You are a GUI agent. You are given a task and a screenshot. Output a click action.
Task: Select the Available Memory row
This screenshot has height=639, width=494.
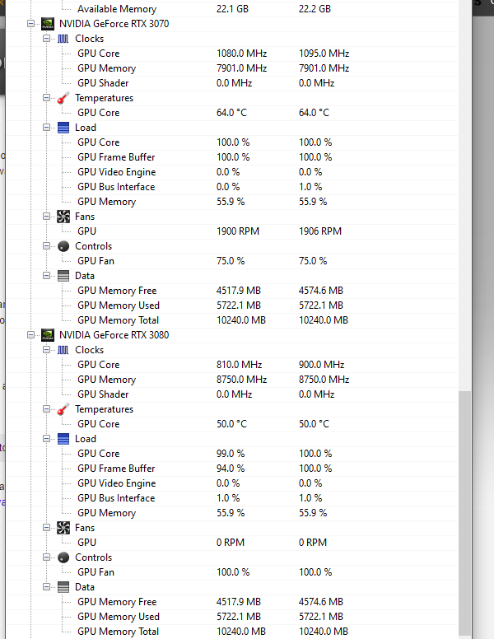pyautogui.click(x=232, y=9)
